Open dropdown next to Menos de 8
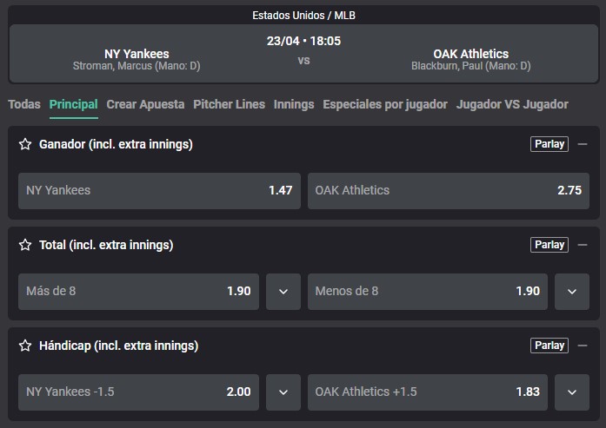This screenshot has width=606, height=428. (x=571, y=292)
